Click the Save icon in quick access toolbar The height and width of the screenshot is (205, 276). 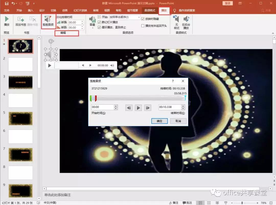tap(6, 3)
